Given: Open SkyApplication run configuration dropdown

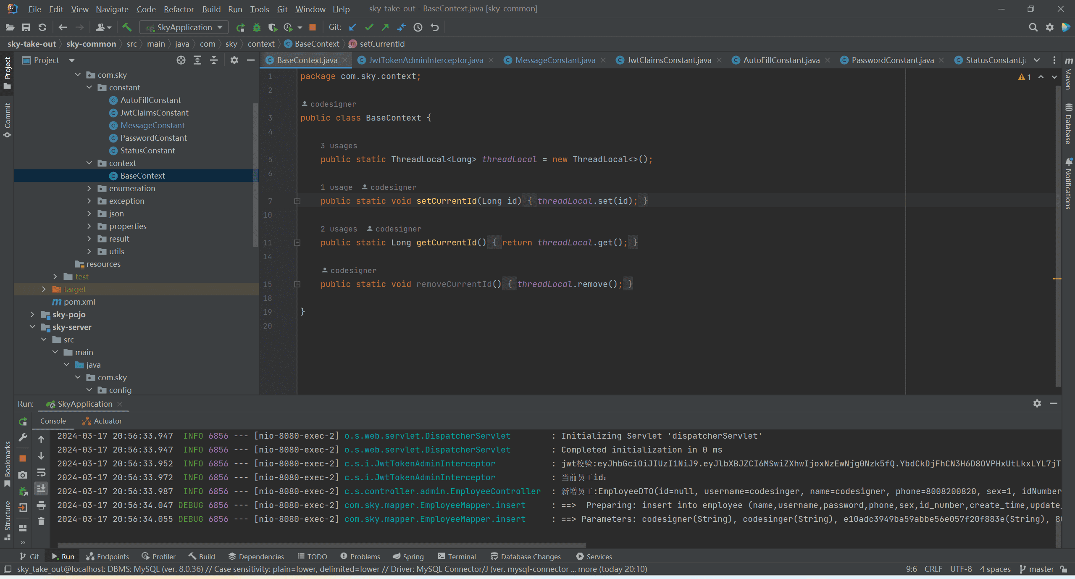Looking at the screenshot, I should click(184, 27).
